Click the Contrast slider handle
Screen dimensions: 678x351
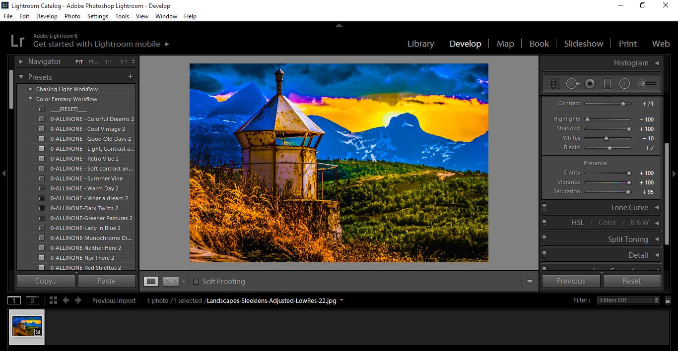(623, 104)
